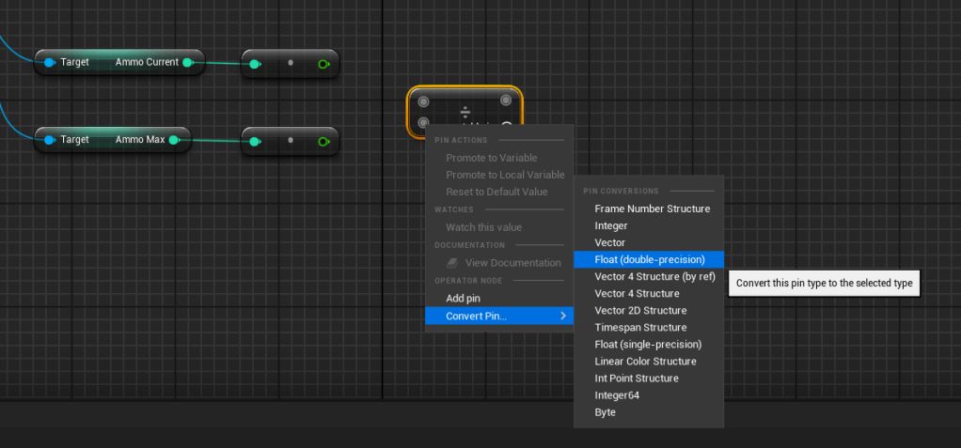Select Frame Number Structure conversion
The height and width of the screenshot is (448, 961).
pyautogui.click(x=652, y=209)
